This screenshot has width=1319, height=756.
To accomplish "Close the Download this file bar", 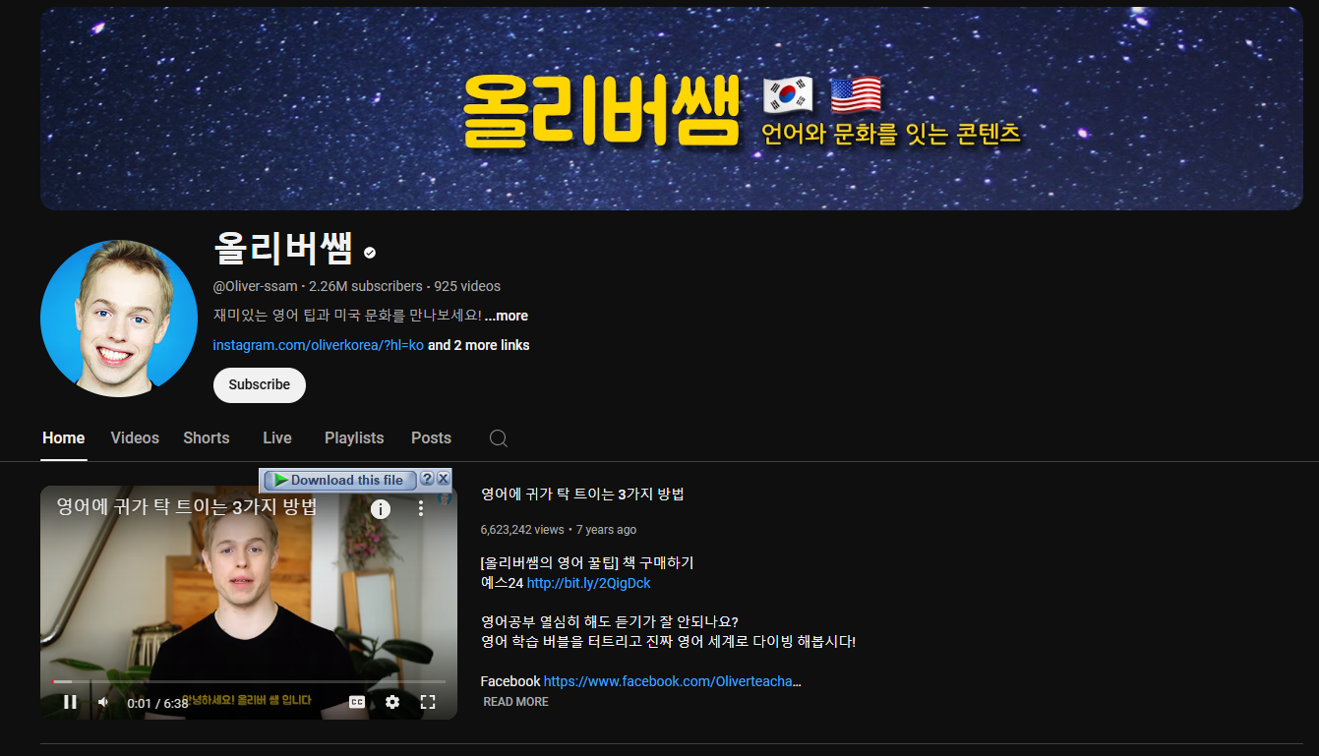I will pos(444,479).
